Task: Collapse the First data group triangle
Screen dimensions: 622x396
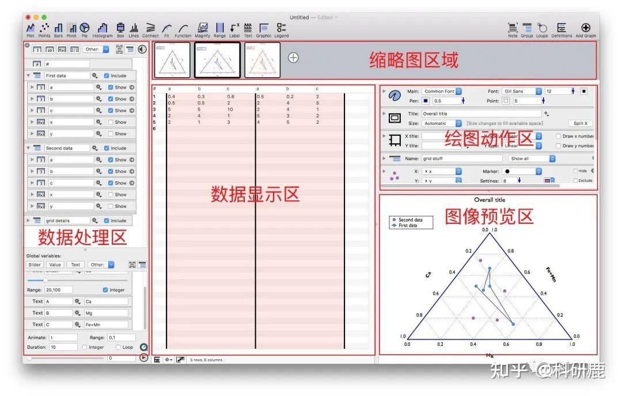Action: pos(28,75)
